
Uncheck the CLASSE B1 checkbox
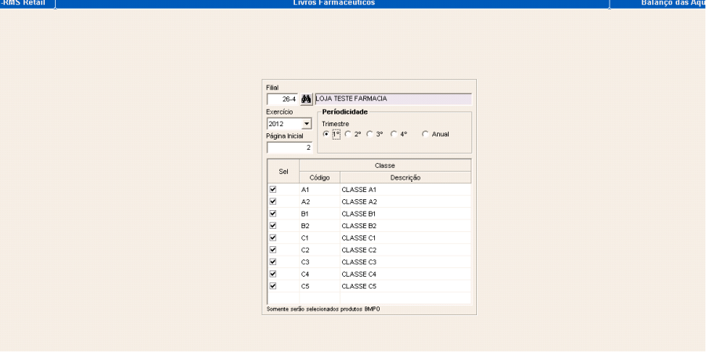point(273,213)
